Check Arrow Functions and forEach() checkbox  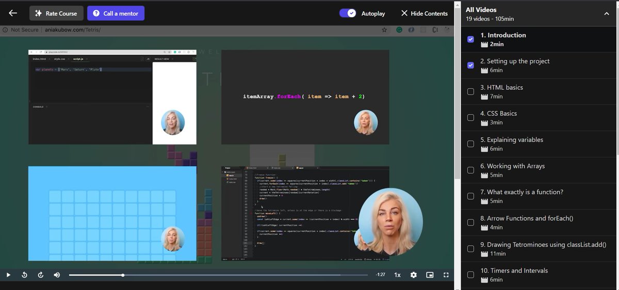(x=470, y=222)
